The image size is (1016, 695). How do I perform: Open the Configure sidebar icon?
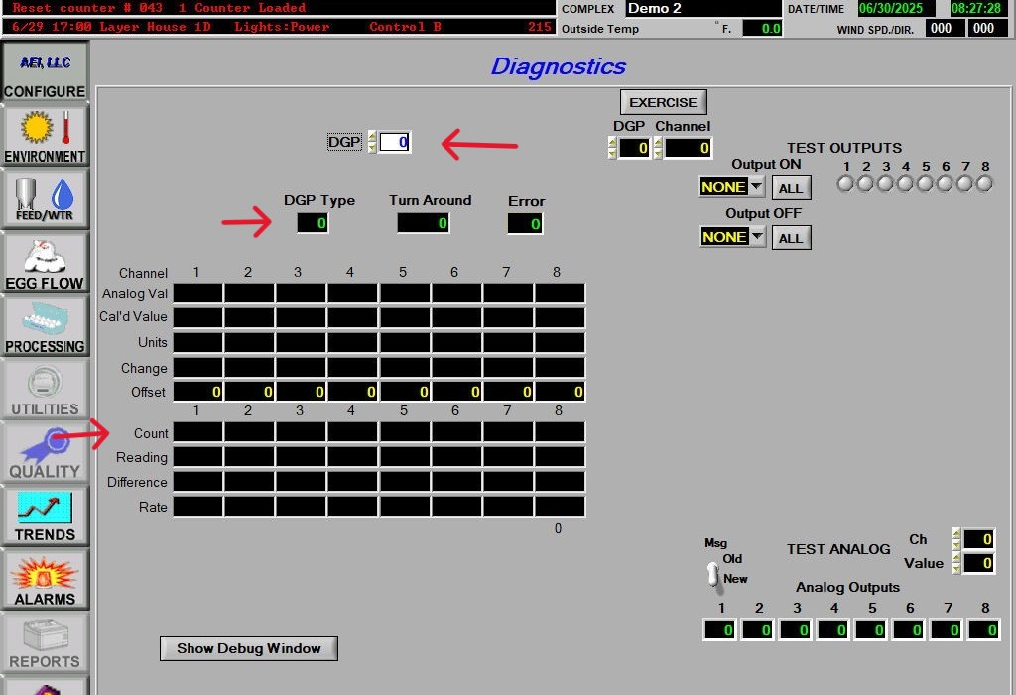click(45, 71)
